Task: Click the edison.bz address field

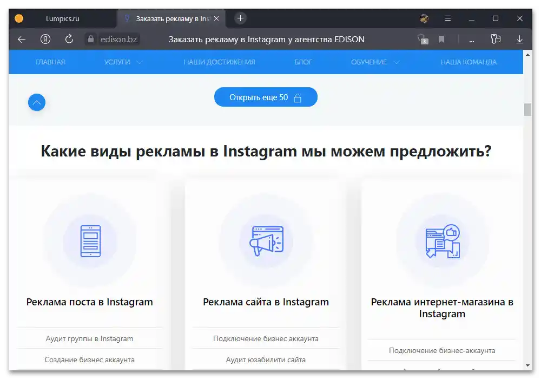Action: tap(118, 40)
